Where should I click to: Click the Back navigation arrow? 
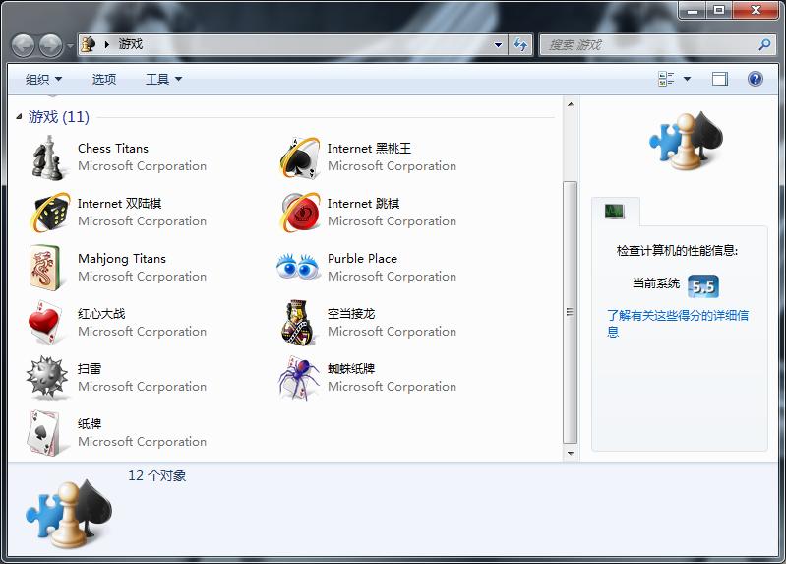(23, 45)
